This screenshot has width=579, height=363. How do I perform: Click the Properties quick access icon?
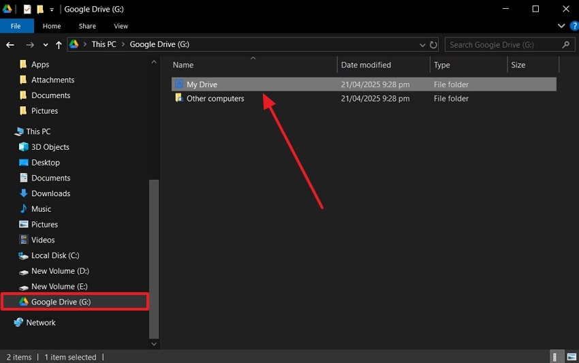click(x=27, y=10)
